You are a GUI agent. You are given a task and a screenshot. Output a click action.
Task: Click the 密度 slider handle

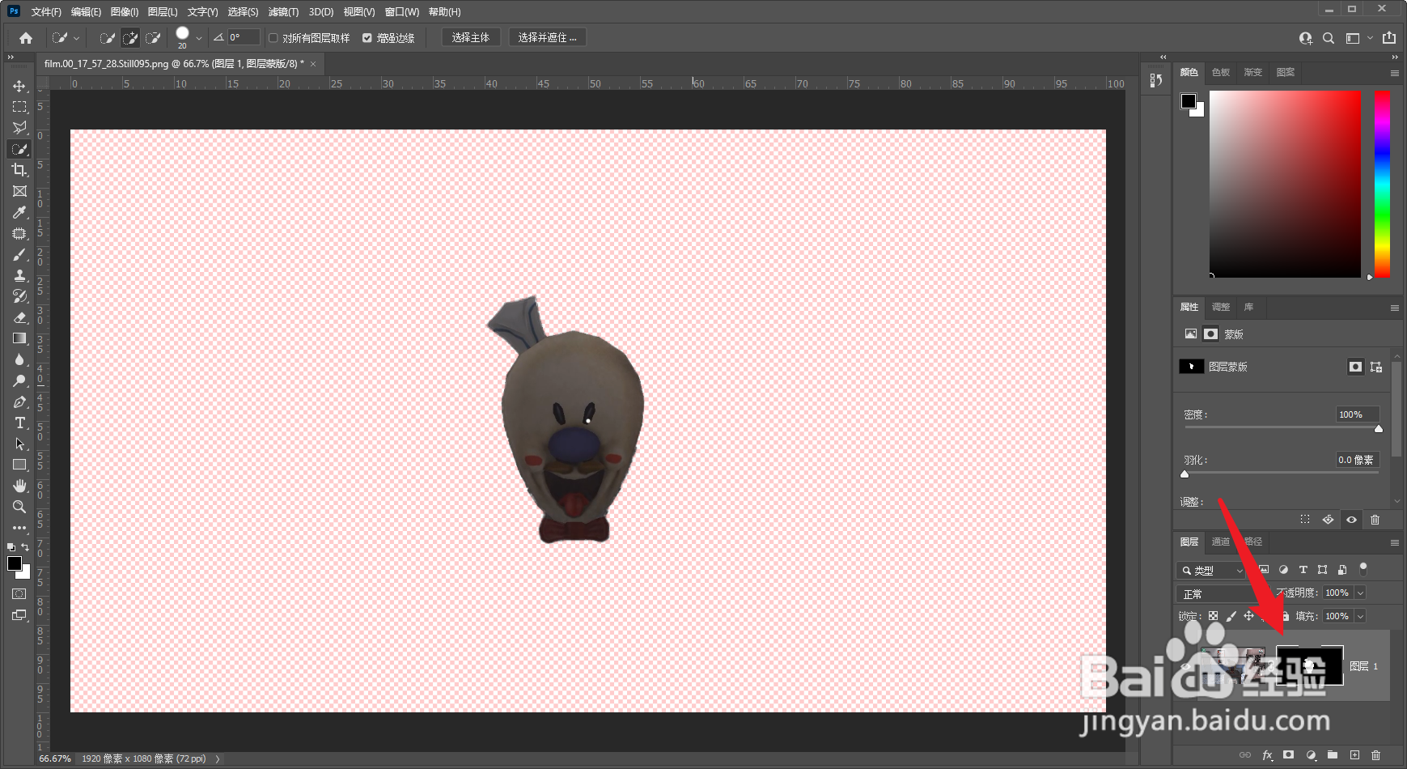tap(1379, 429)
